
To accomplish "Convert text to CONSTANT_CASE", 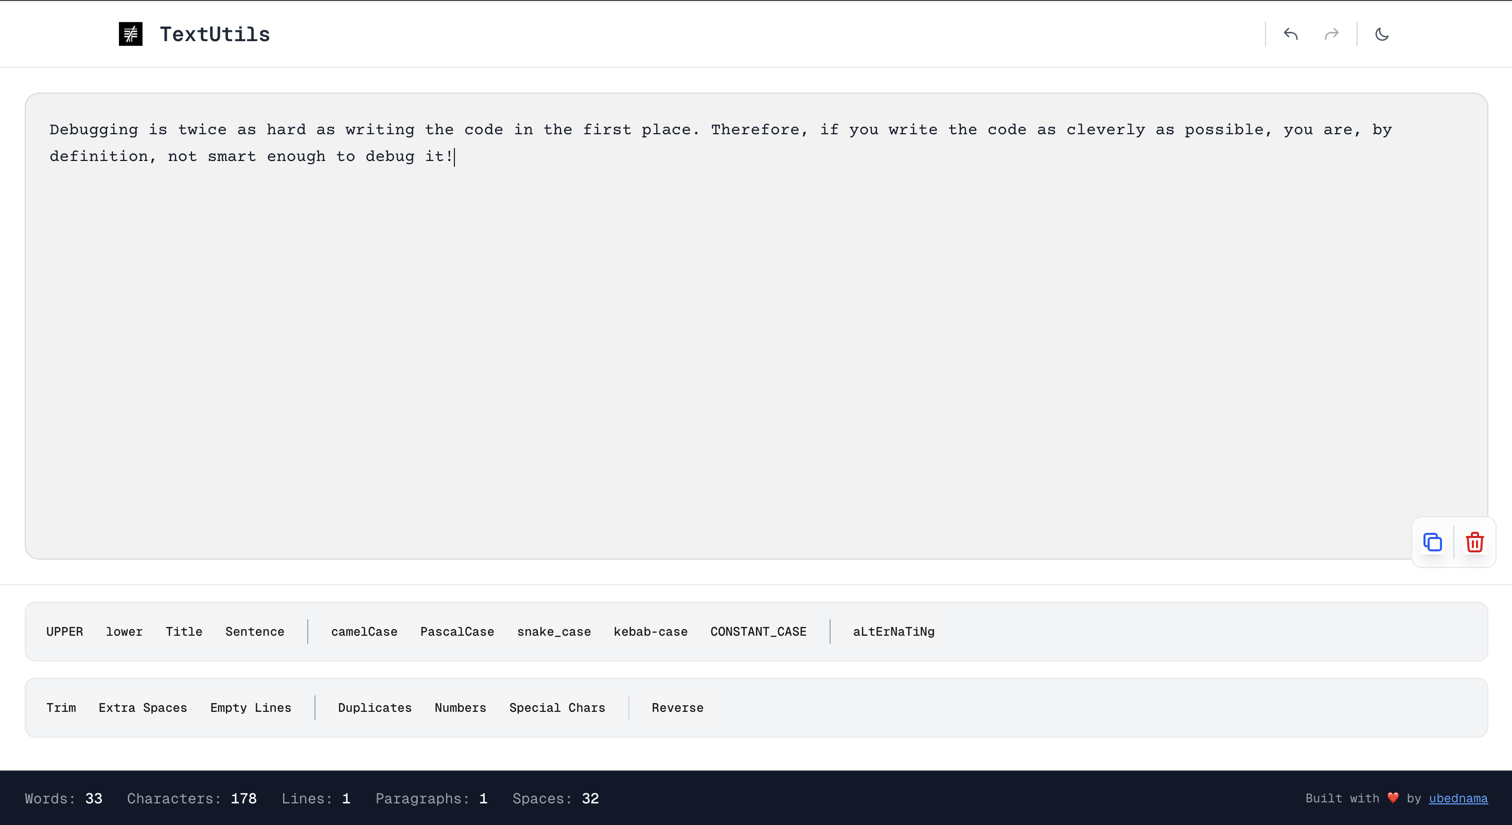I will tap(758, 632).
